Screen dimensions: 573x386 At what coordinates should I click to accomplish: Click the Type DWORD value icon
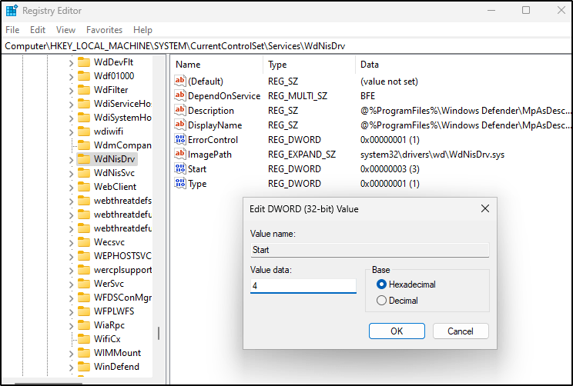click(181, 184)
